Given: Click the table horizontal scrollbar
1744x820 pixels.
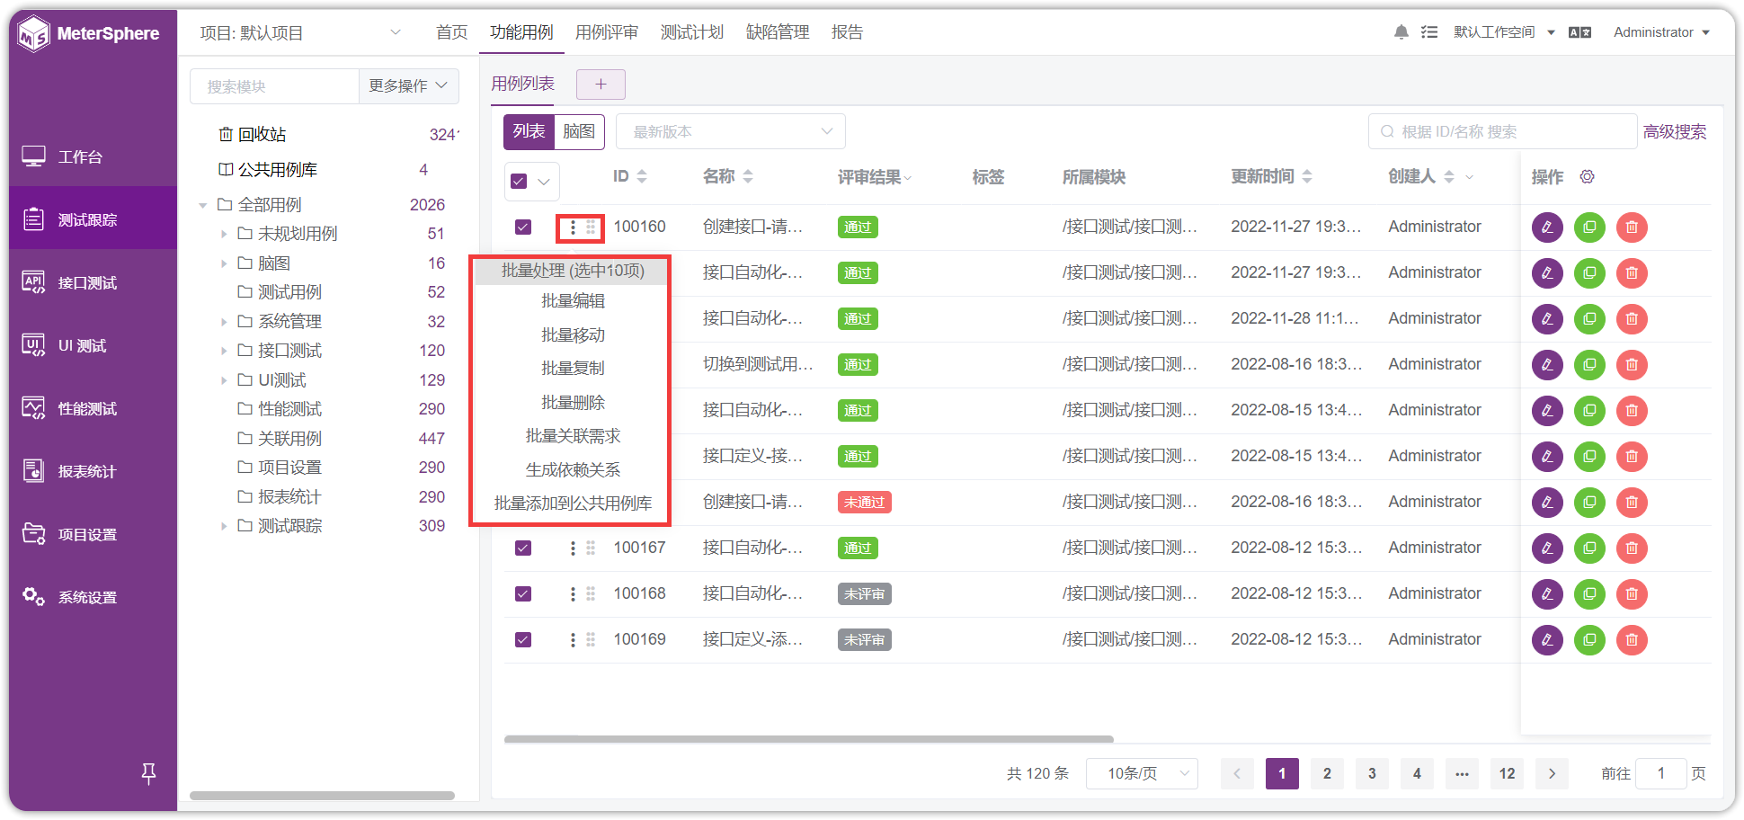Looking at the screenshot, I should [x=809, y=739].
